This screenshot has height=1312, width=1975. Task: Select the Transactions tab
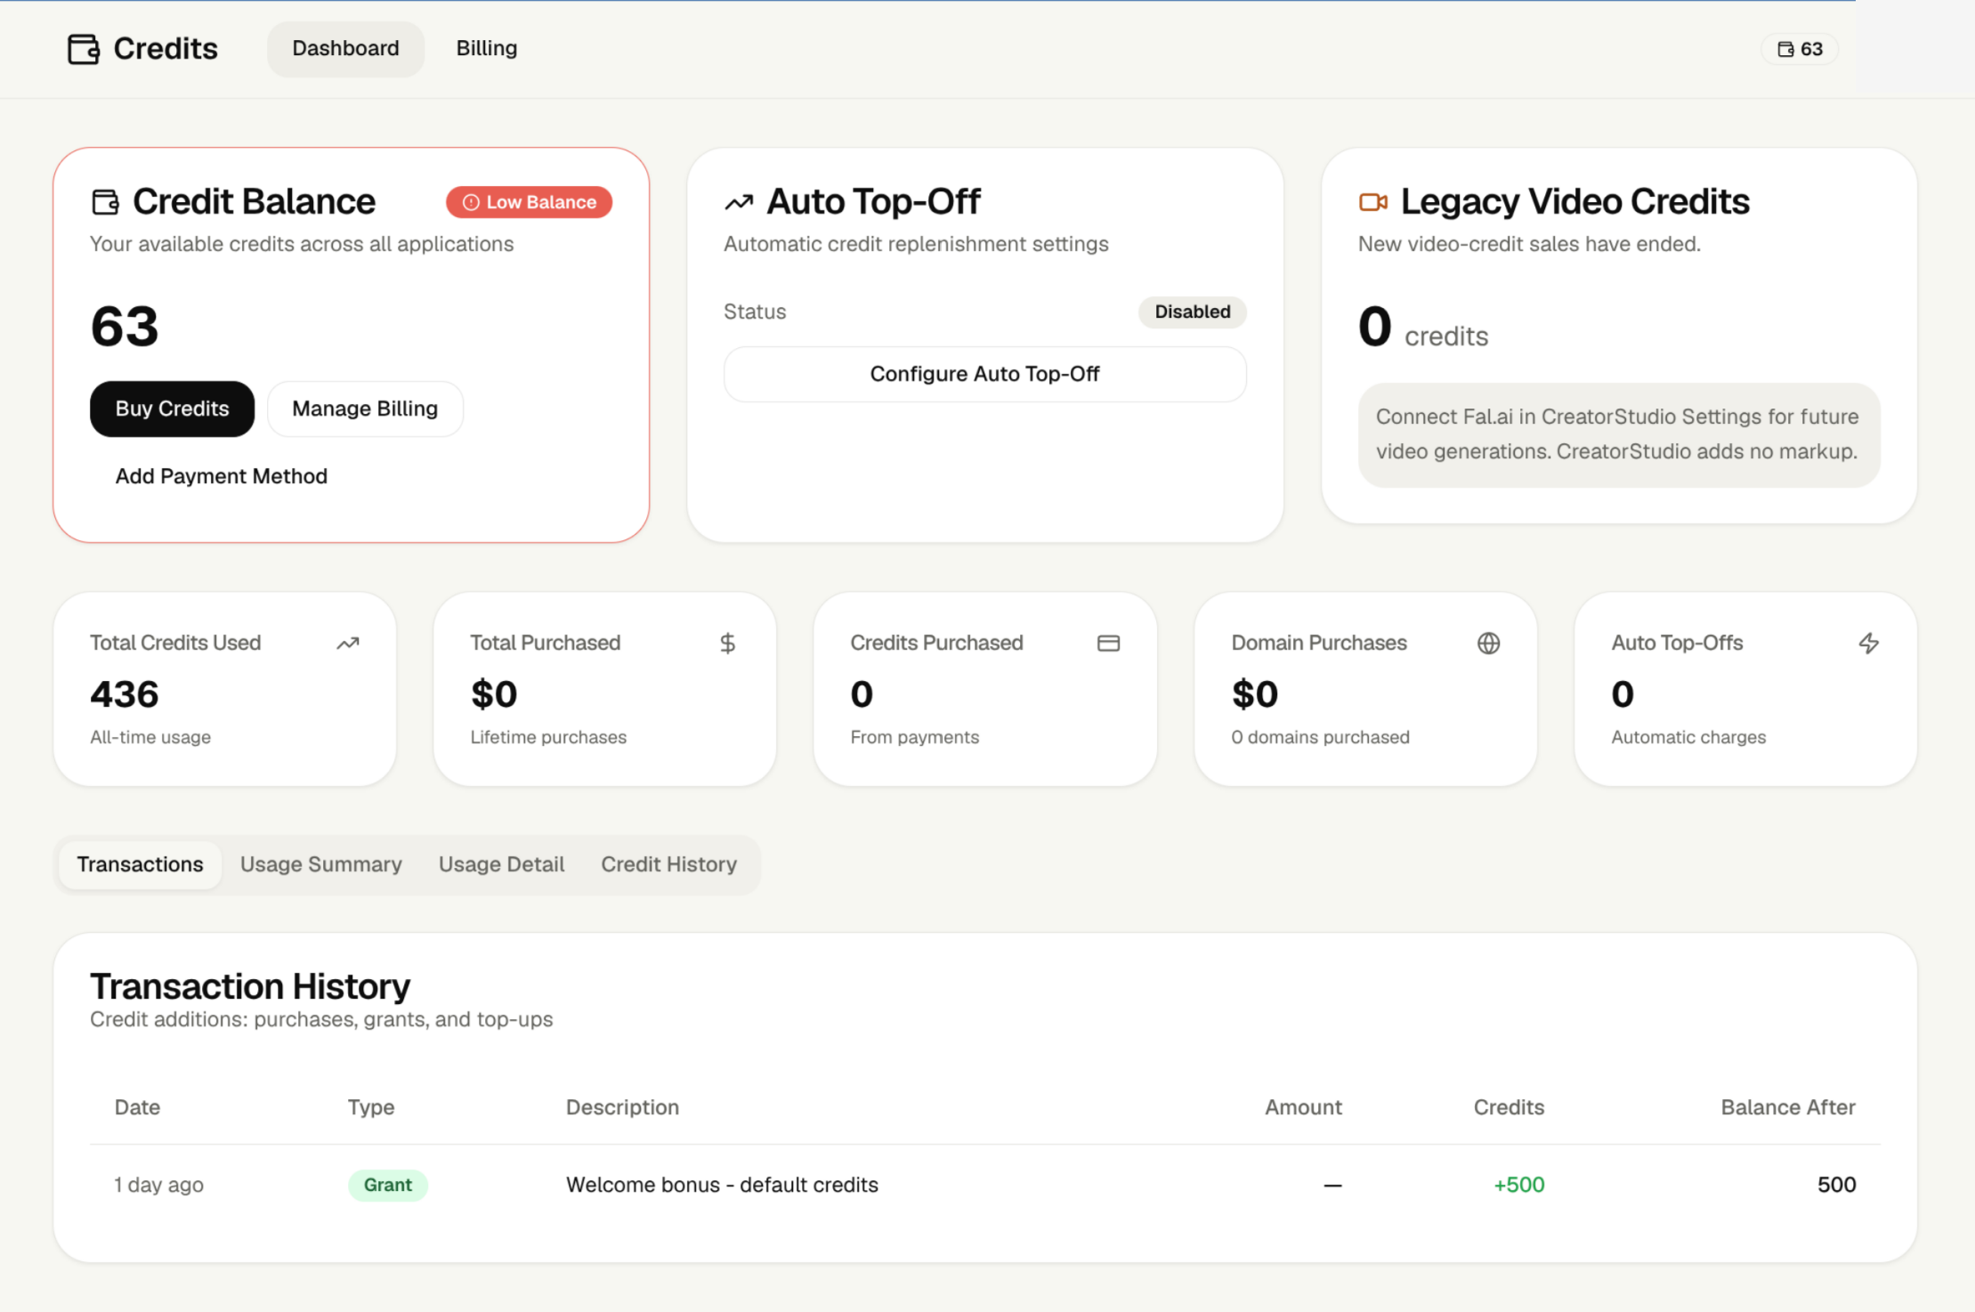140,864
